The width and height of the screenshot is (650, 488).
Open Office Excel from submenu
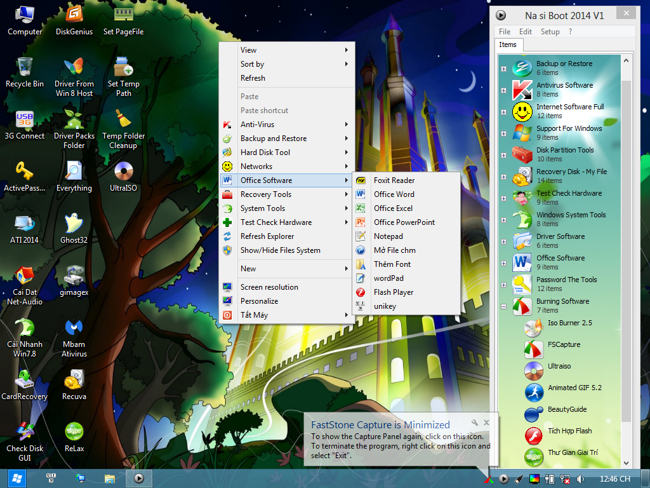(406, 208)
